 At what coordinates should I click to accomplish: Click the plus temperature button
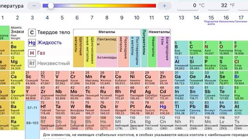point(164,6)
